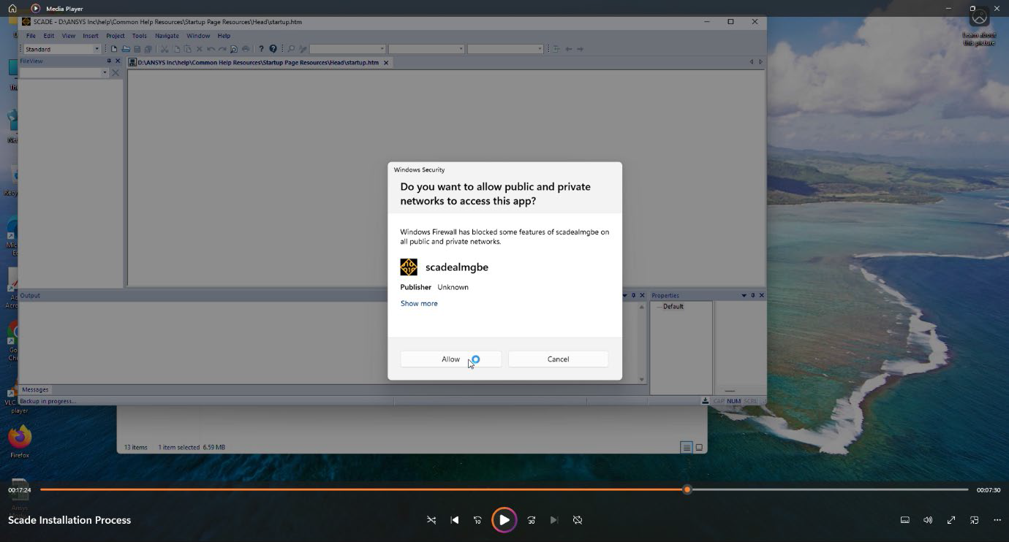Toggle the repeat option
This screenshot has height=542, width=1009.
(578, 520)
